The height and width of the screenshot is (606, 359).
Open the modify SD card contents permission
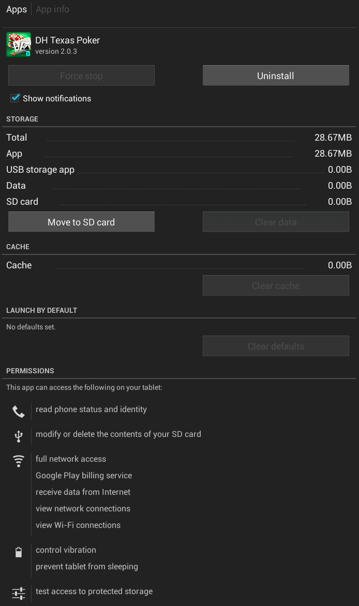(x=118, y=434)
